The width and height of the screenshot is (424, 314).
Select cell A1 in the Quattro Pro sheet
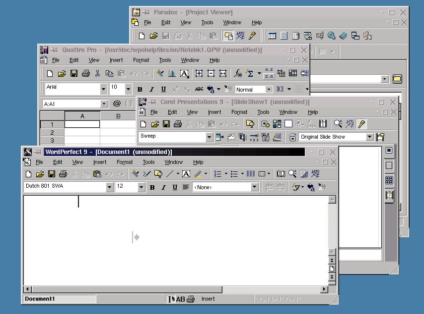82,125
